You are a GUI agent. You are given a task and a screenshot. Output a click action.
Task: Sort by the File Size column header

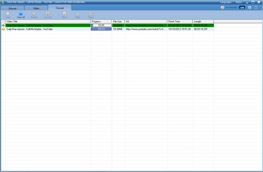coord(118,21)
